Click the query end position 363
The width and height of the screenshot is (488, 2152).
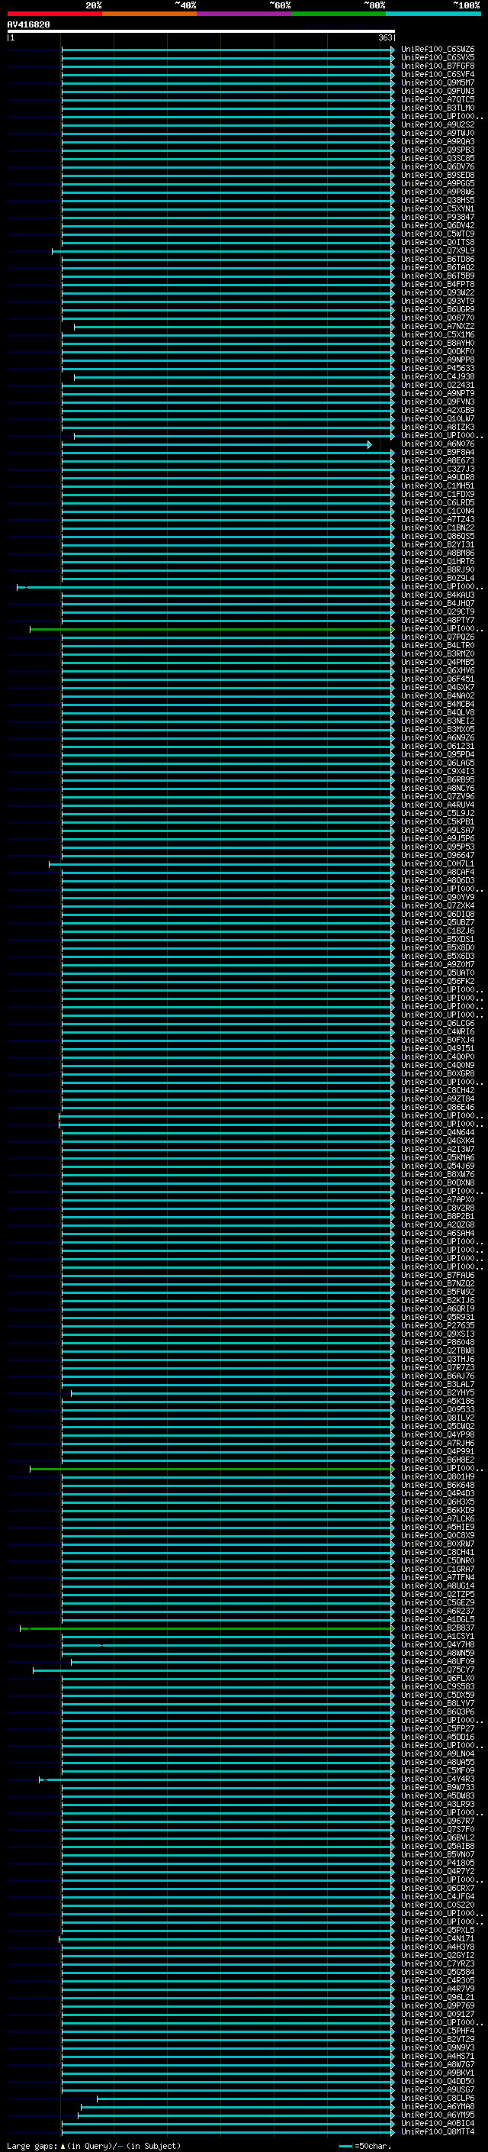pos(385,37)
